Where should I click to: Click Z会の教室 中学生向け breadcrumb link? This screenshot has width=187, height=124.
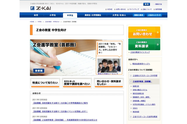tap(52, 22)
